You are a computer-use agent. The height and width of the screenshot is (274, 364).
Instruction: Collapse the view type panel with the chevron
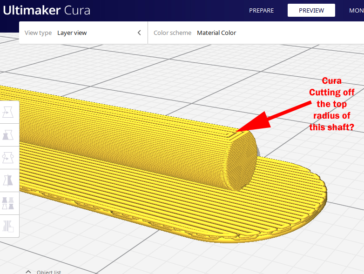pyautogui.click(x=139, y=33)
